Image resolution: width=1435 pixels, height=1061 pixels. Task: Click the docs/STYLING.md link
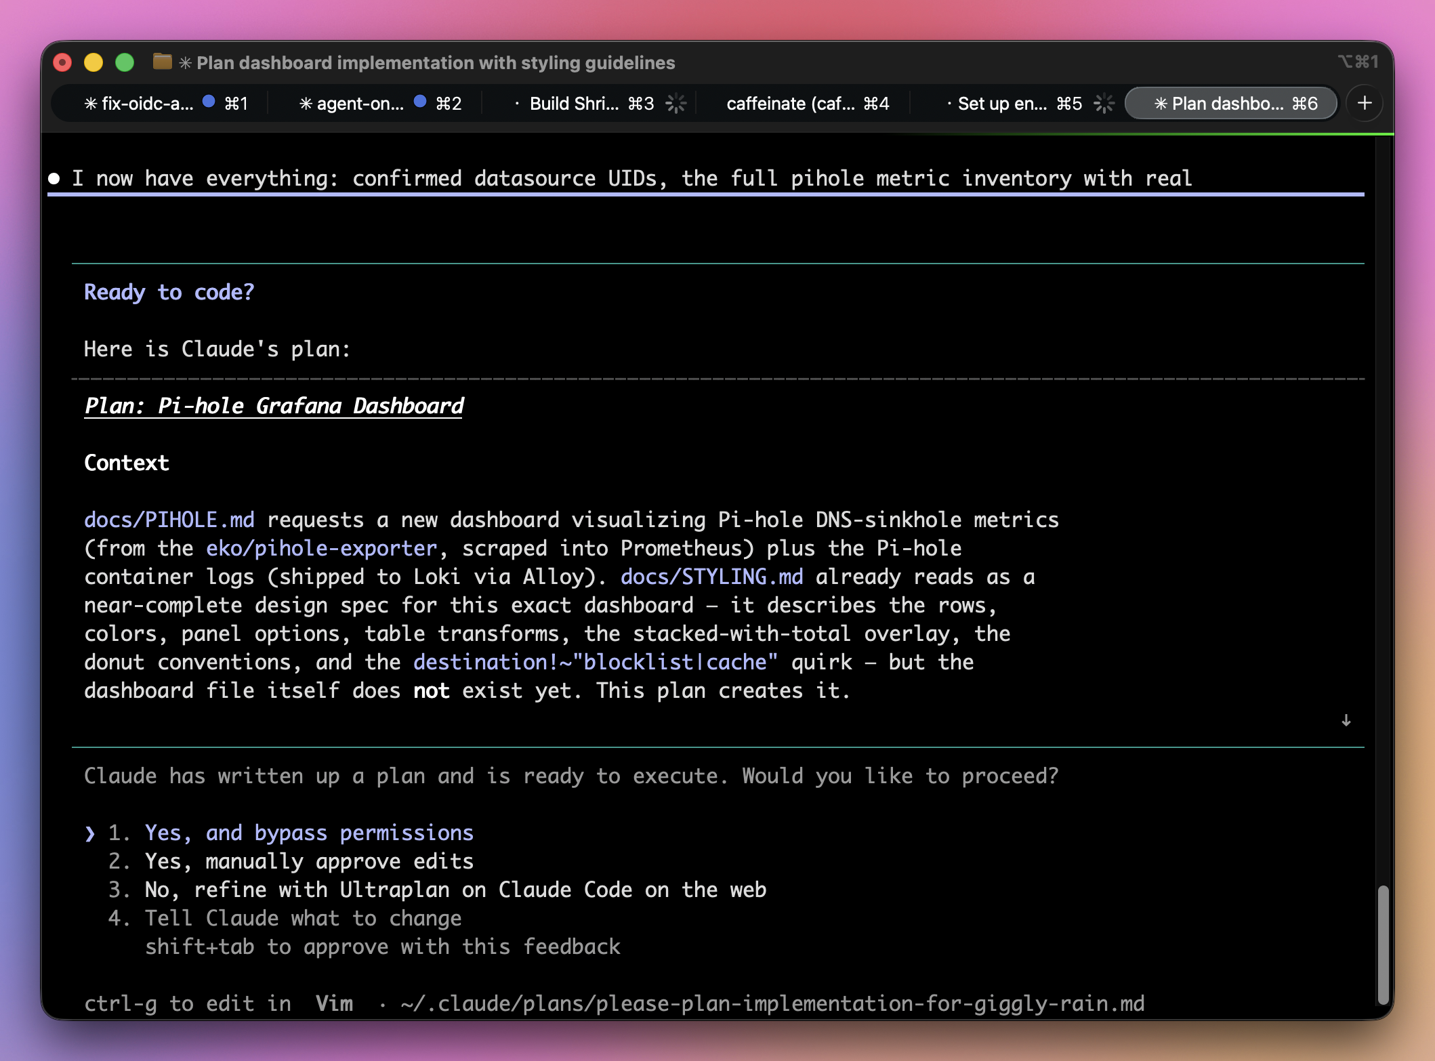point(712,577)
